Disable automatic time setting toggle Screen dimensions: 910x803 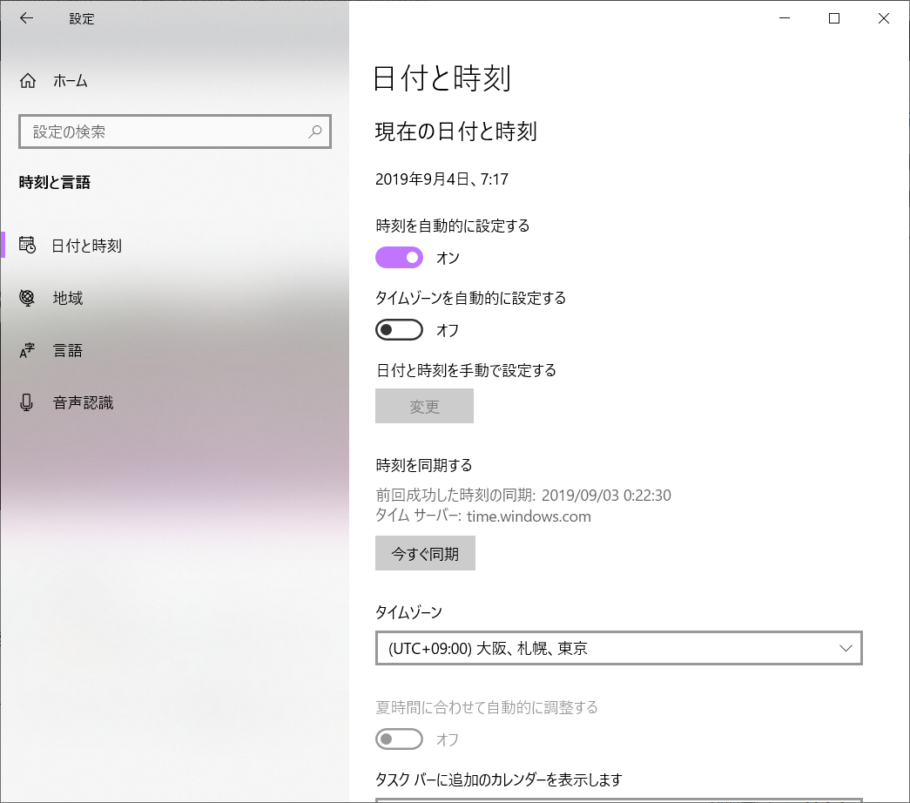pyautogui.click(x=399, y=257)
